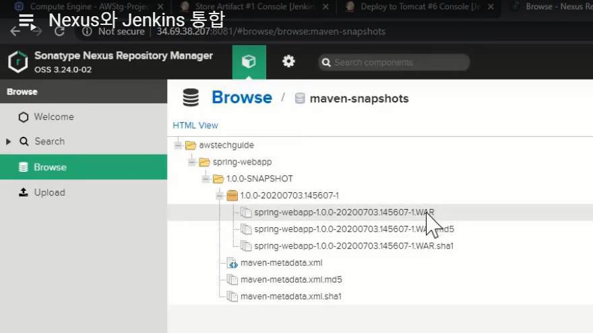Click the Not secure info icon
593x333 pixels.
[x=87, y=32]
